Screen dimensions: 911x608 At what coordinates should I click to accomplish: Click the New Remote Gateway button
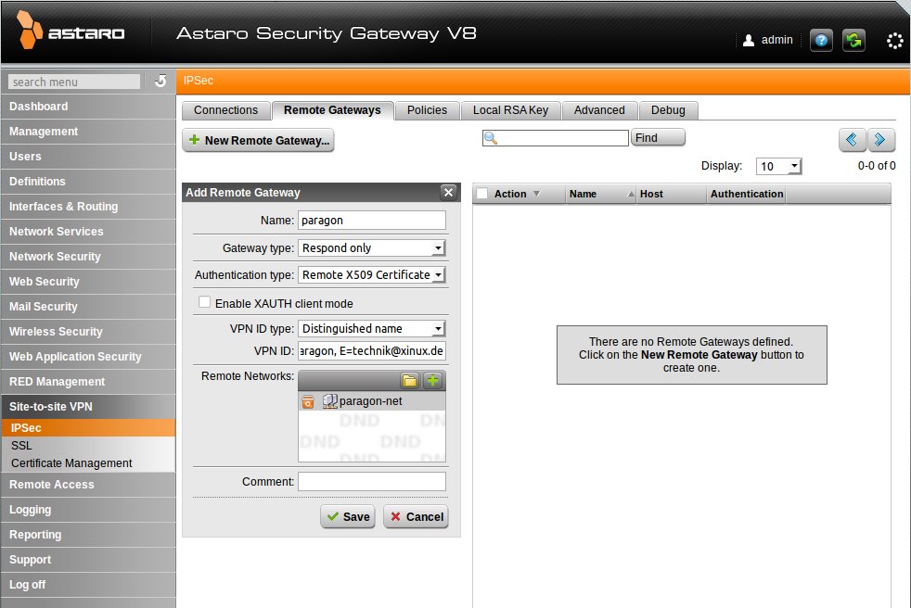coord(258,141)
